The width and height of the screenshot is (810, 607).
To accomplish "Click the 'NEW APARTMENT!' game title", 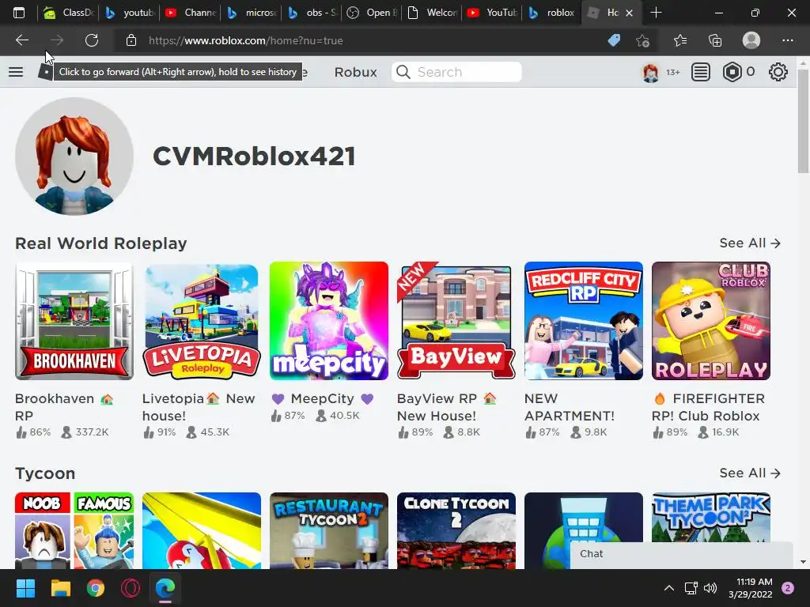I will 570,407.
